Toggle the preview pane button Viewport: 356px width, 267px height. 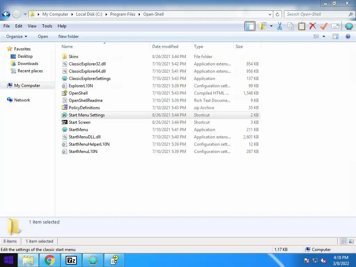point(335,37)
